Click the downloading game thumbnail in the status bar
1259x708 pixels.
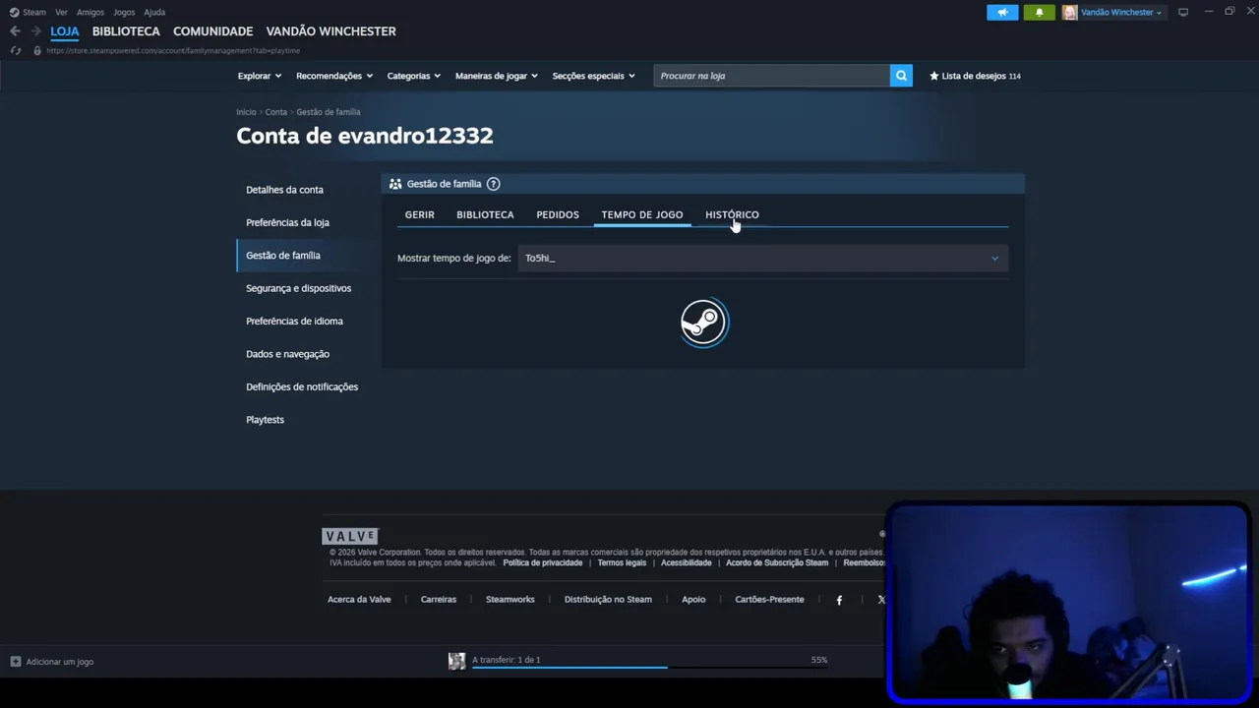pos(456,661)
